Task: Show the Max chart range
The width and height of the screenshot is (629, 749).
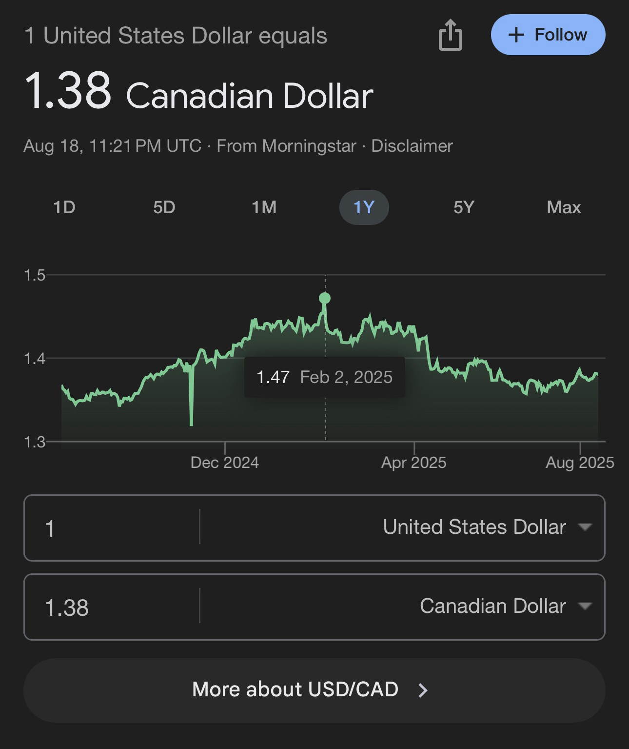Action: coord(564,207)
